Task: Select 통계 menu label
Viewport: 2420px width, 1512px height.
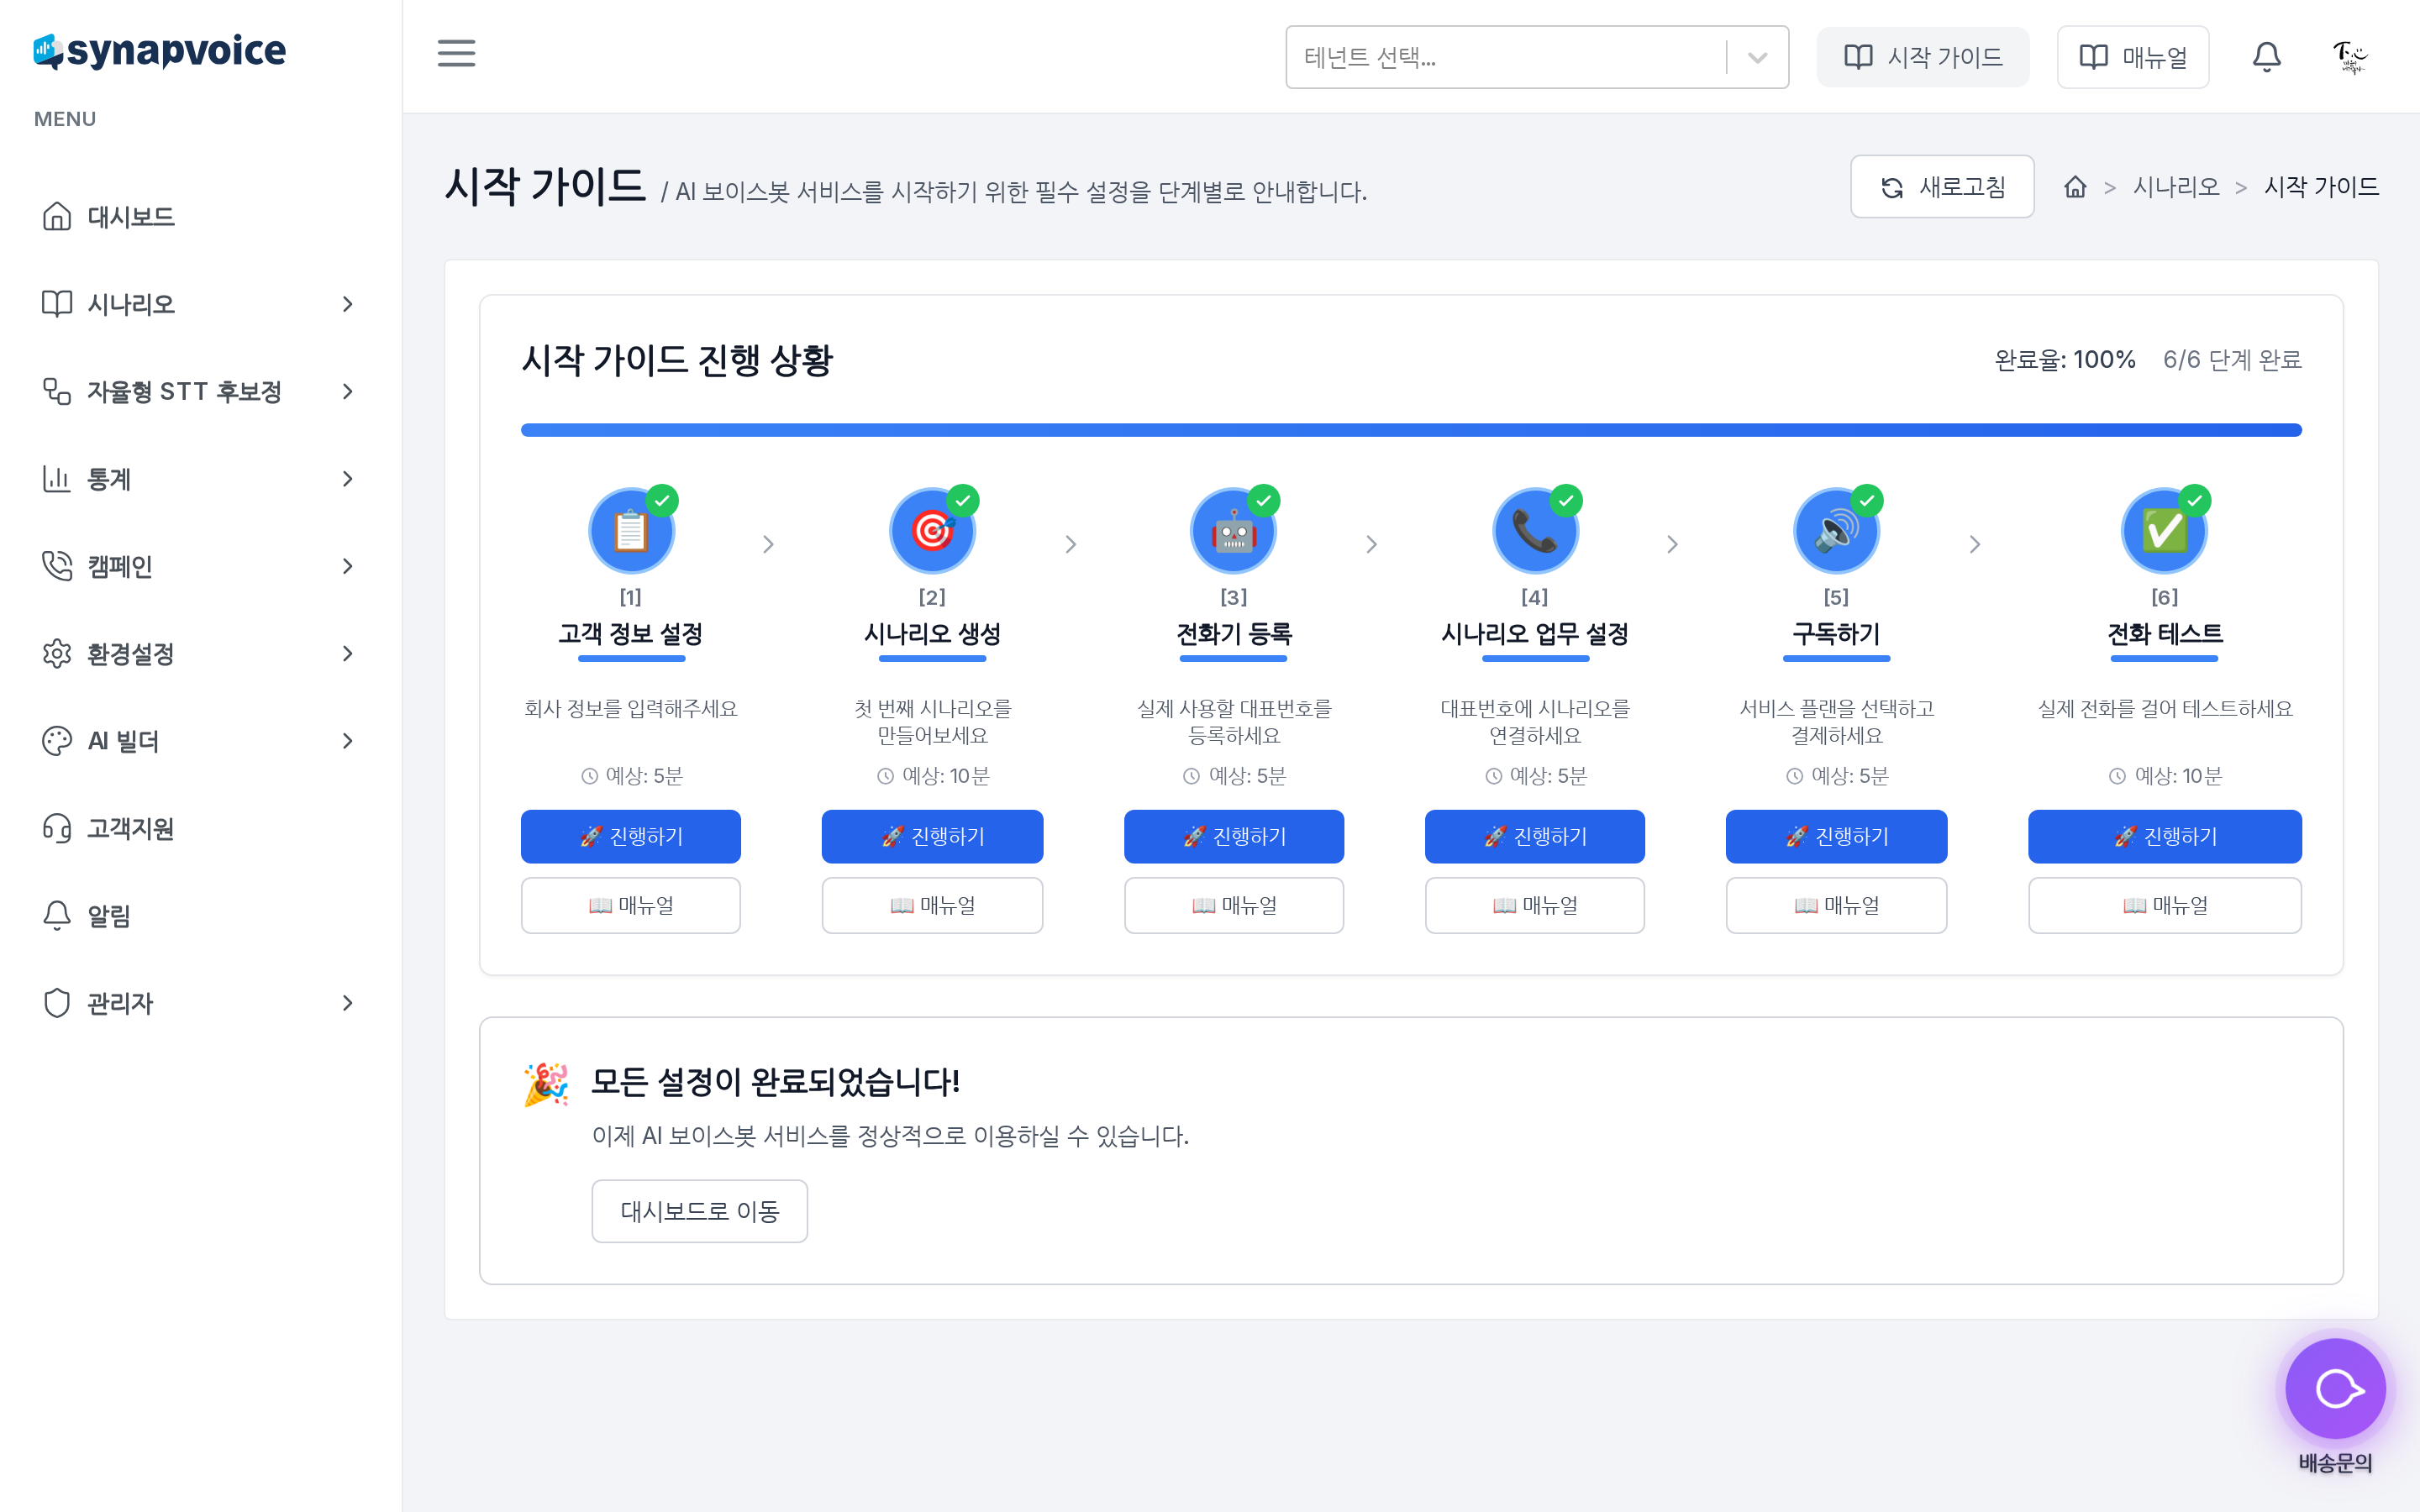Action: pyautogui.click(x=109, y=478)
